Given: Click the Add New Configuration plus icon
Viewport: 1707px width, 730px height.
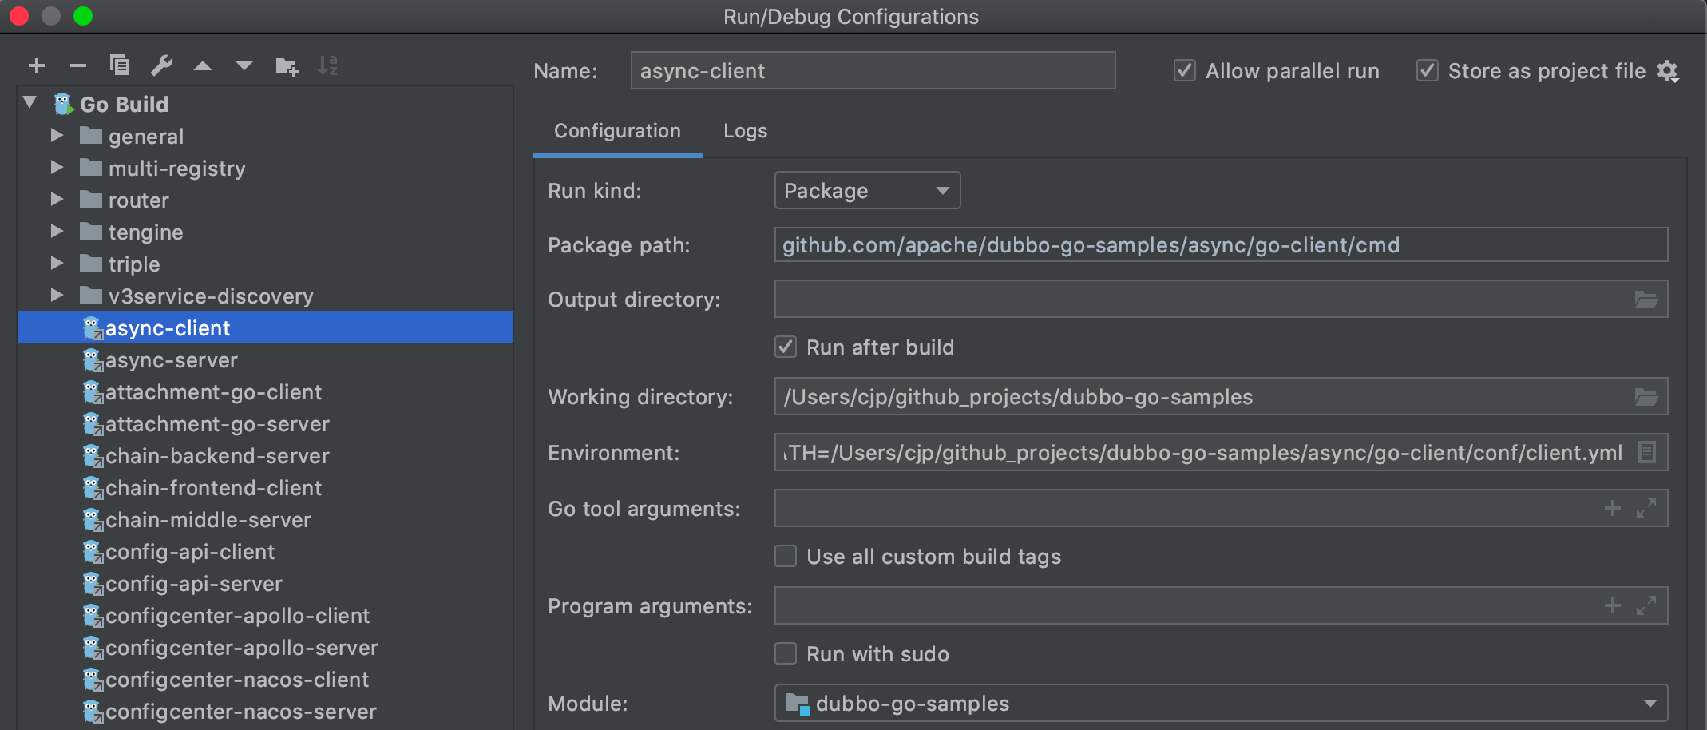Looking at the screenshot, I should [x=37, y=65].
